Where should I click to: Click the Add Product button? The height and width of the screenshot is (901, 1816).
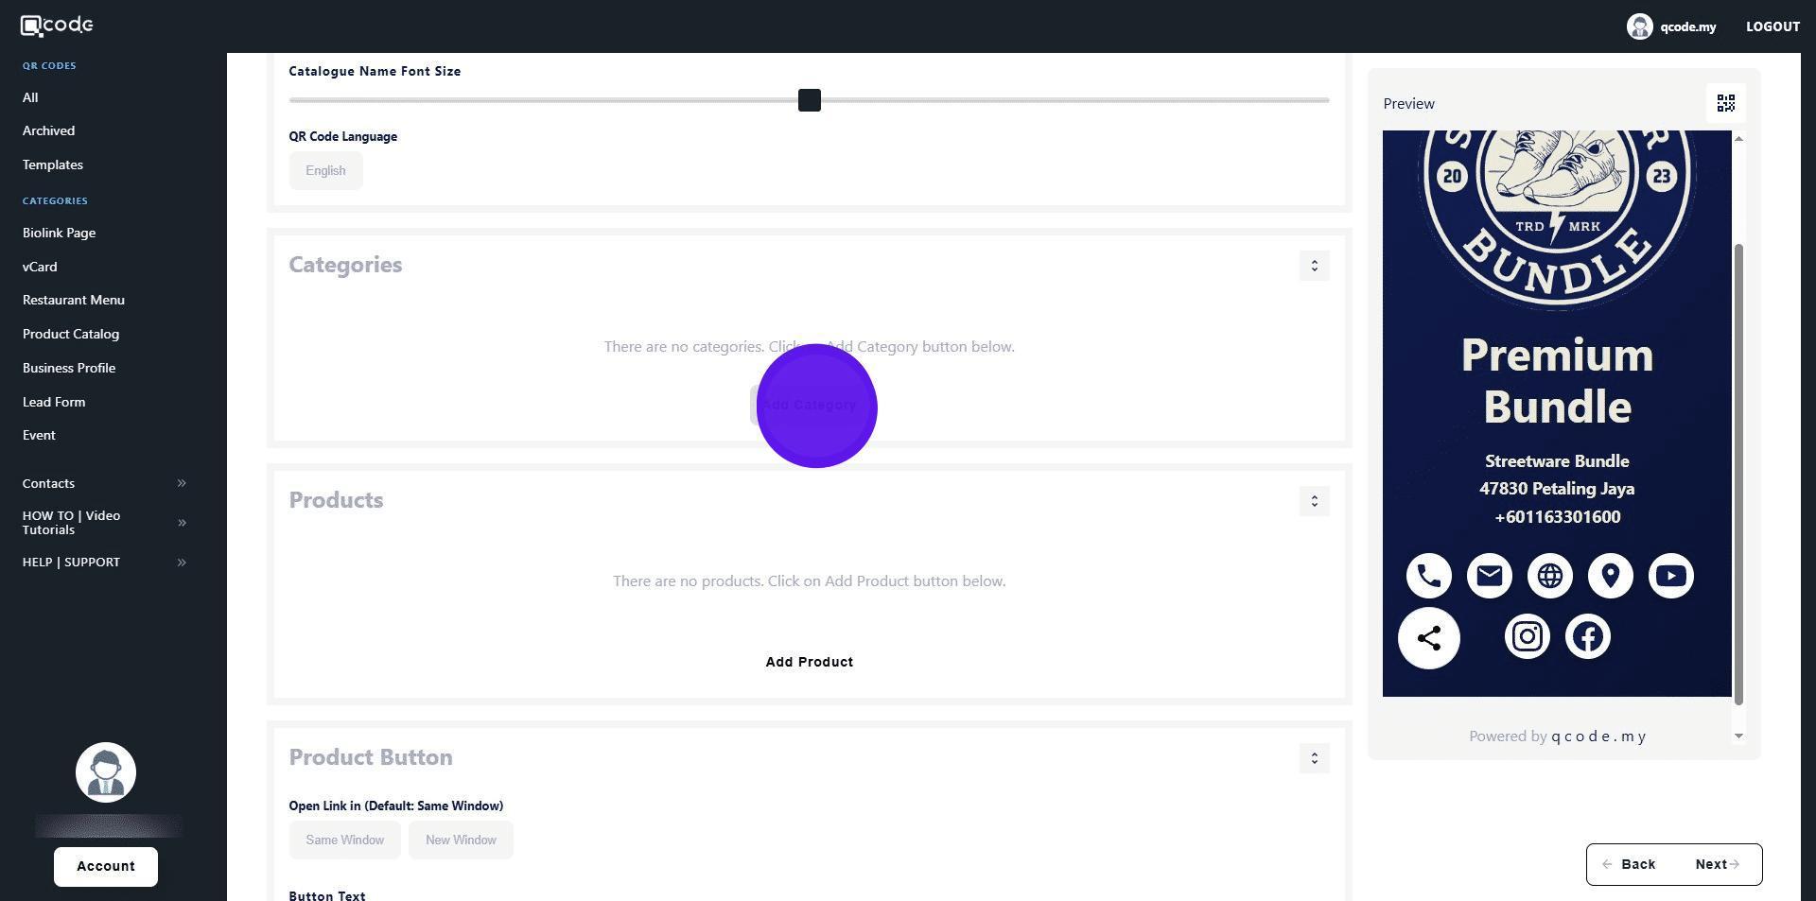(x=809, y=662)
